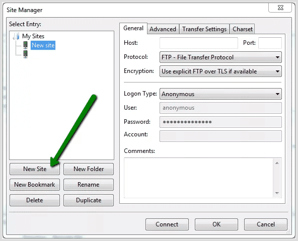Click the unnamed second server icon

(26, 54)
